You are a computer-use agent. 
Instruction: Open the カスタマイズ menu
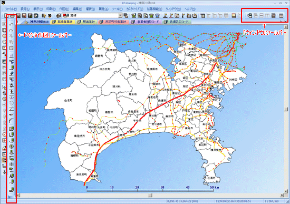(x=134, y=9)
